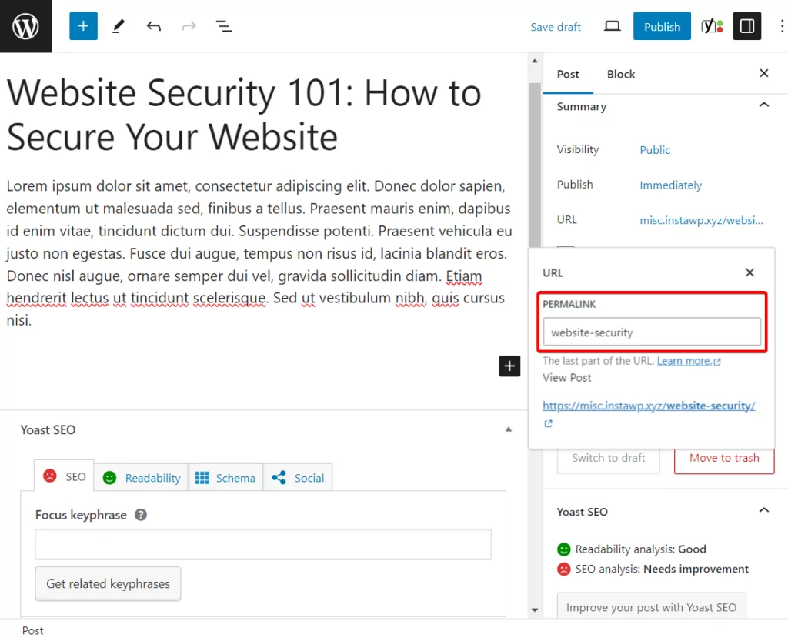The image size is (788, 638).
Task: Open the Social tab
Action: (x=298, y=478)
